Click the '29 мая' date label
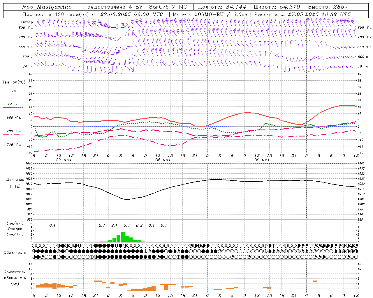Image resolution: width=373 pixels, height=298 pixels. (262, 160)
